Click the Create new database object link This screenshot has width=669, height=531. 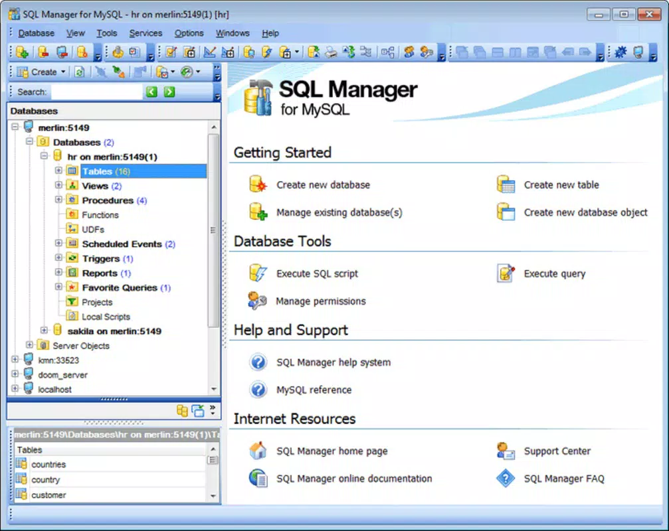585,212
